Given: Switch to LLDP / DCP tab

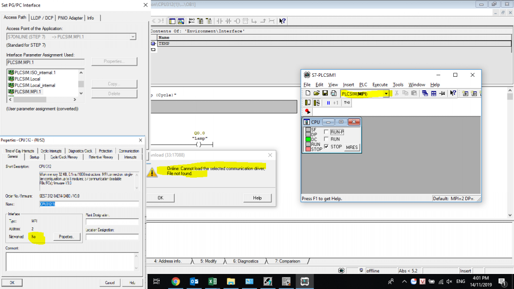Looking at the screenshot, I should tap(42, 18).
